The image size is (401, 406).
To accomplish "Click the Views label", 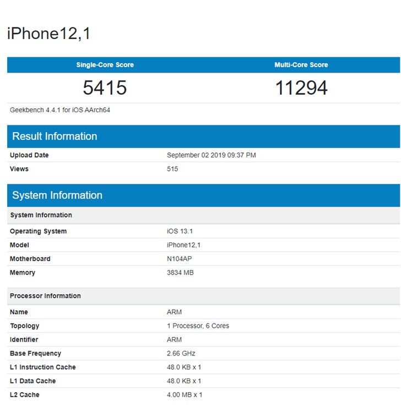I will click(19, 169).
